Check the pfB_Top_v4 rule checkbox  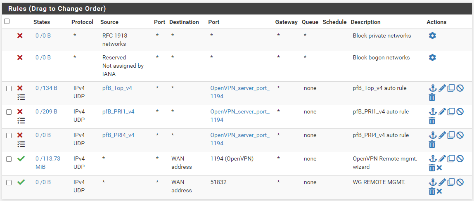(9, 89)
